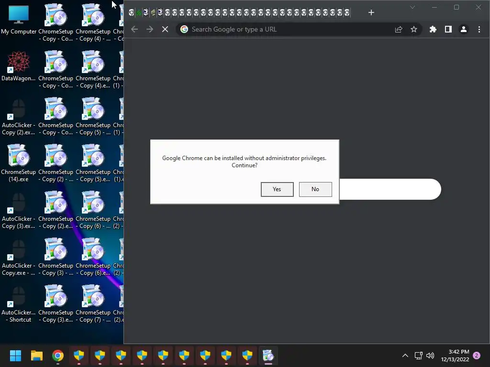This screenshot has height=367, width=490.
Task: Open the notifications badge showing 2
Action: tap(477, 356)
